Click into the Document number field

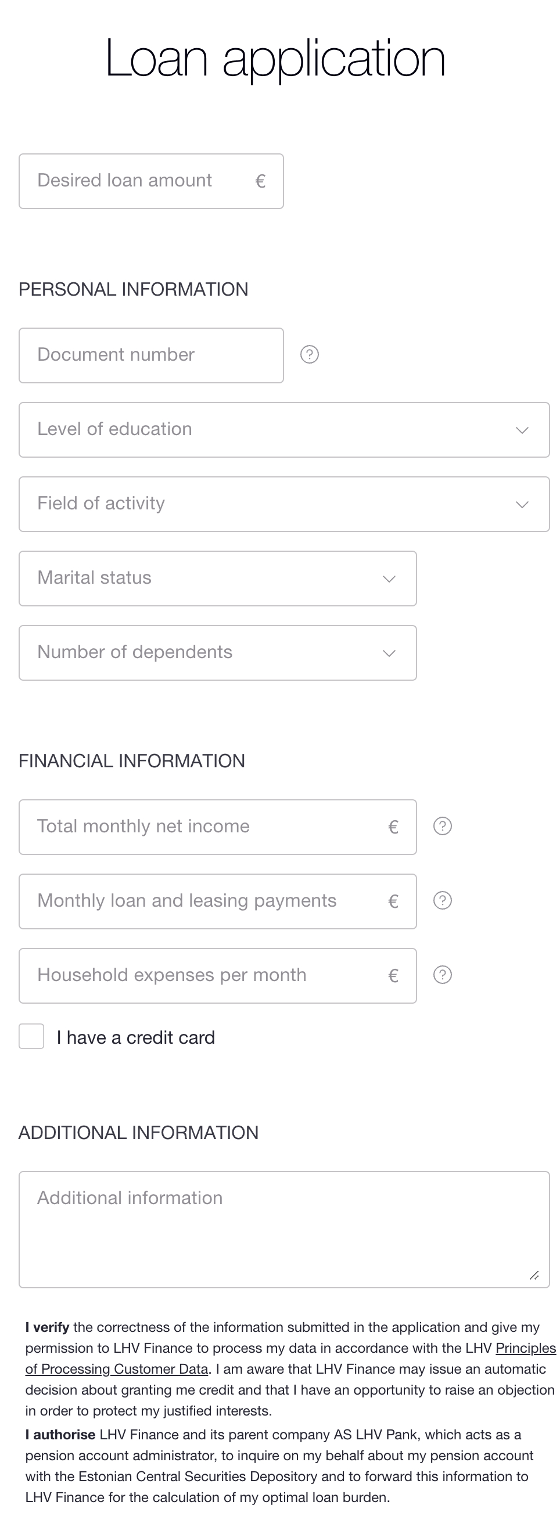[x=150, y=355]
